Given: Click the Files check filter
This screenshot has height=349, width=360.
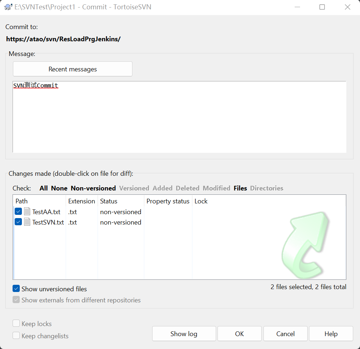Looking at the screenshot, I should (x=240, y=188).
